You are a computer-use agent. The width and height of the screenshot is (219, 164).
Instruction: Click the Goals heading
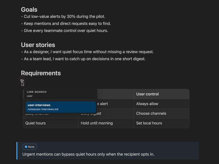pyautogui.click(x=29, y=10)
